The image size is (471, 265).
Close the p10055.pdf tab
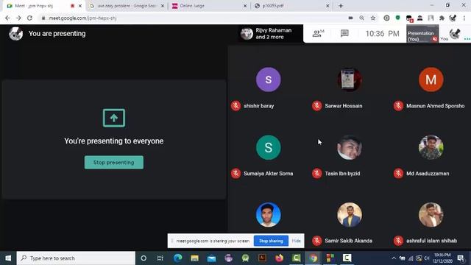coord(327,6)
